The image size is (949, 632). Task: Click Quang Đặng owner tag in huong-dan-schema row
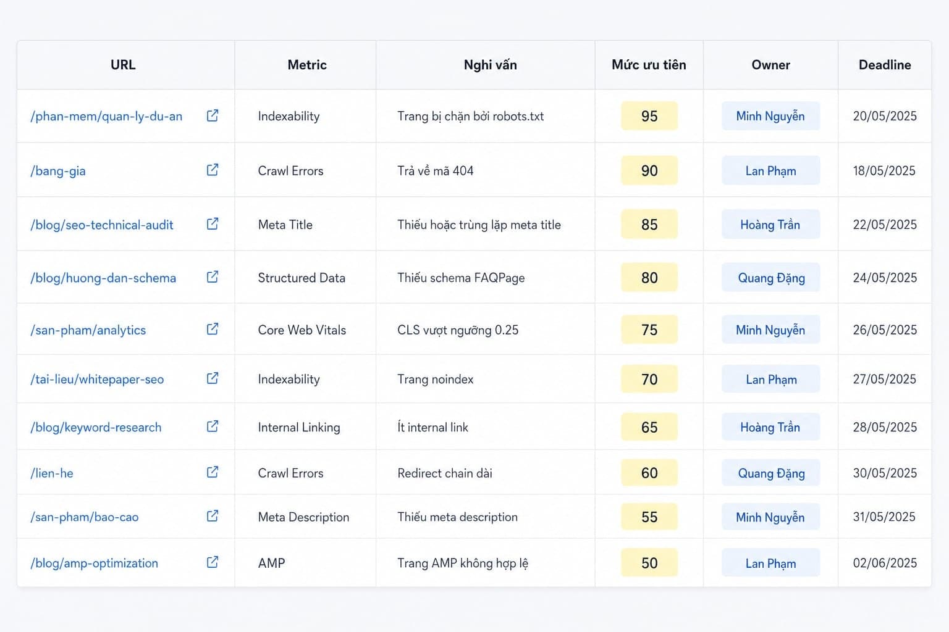click(770, 278)
